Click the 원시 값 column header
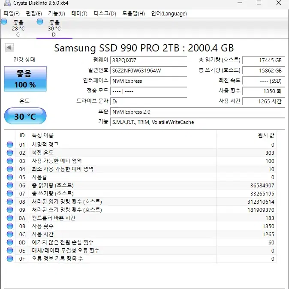Image resolution: width=289 pixels, height=289 pixels. [x=247, y=135]
